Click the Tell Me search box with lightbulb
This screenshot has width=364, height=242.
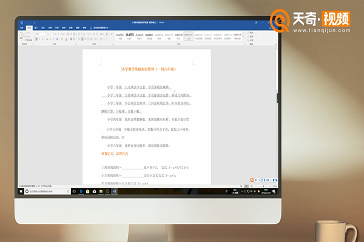pyautogui.click(x=99, y=28)
